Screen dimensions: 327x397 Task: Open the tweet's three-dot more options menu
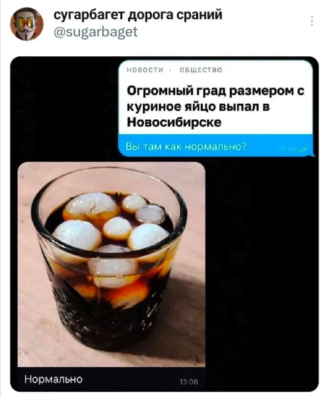[312, 21]
